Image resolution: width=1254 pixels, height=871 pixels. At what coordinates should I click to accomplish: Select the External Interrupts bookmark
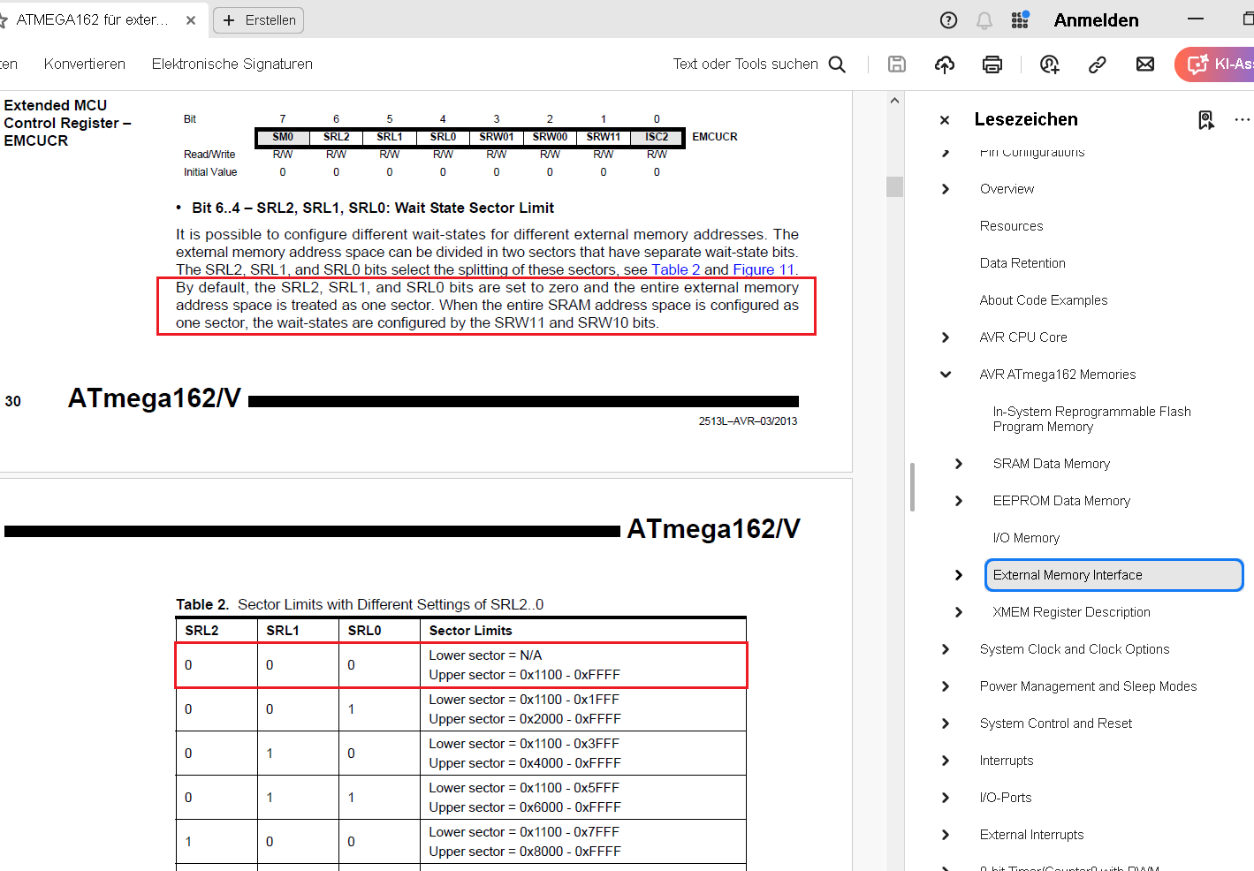pyautogui.click(x=1031, y=835)
